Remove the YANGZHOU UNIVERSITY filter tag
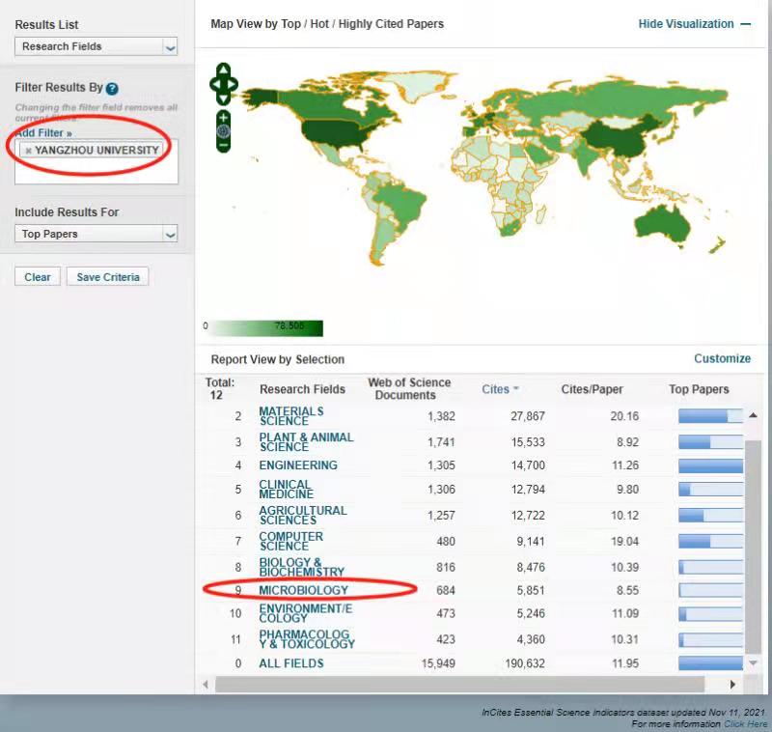Screen dimensions: 772x732 point(28,151)
